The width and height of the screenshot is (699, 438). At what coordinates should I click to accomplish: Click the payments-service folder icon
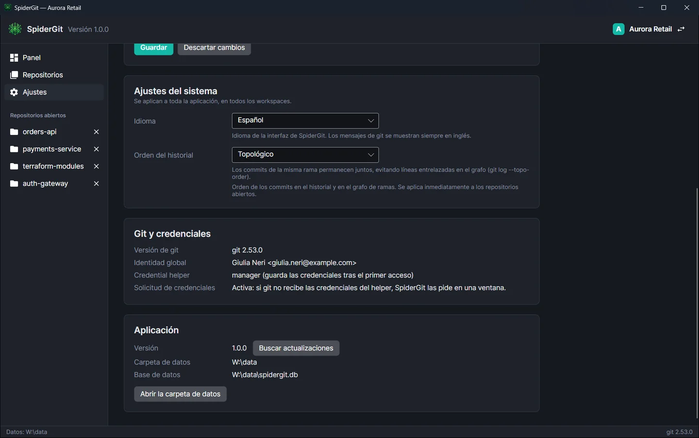[x=14, y=149]
